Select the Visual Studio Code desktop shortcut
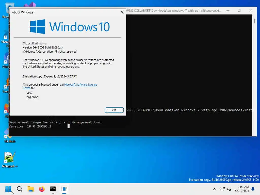Image resolution: width=260 pixels, height=195 pixels. (5, 38)
